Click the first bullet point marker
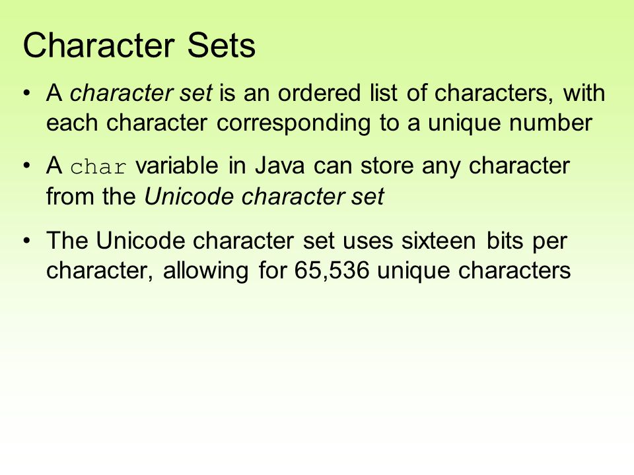Viewport: 634px width, 475px height. pos(26,93)
